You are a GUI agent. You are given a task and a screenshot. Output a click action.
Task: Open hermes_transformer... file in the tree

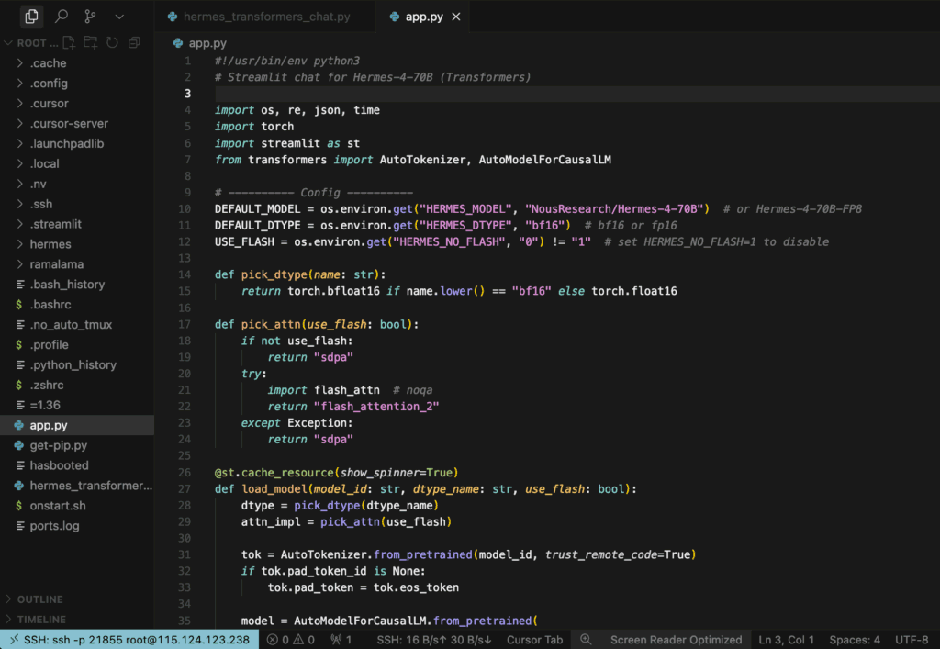pyautogui.click(x=77, y=486)
